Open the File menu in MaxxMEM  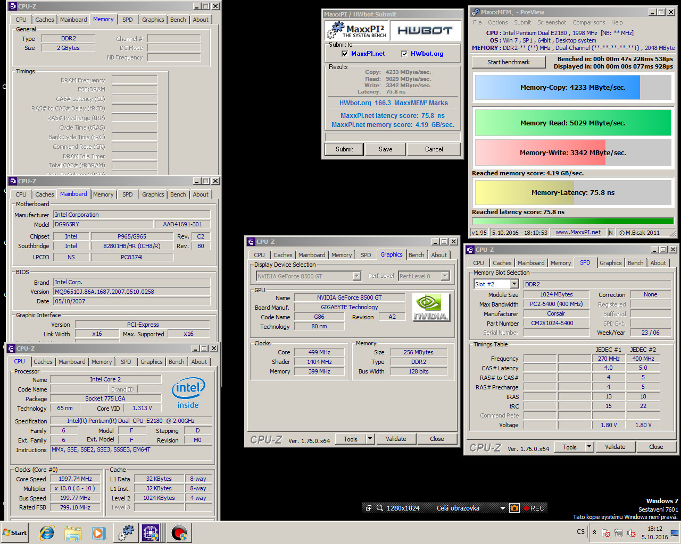point(477,22)
